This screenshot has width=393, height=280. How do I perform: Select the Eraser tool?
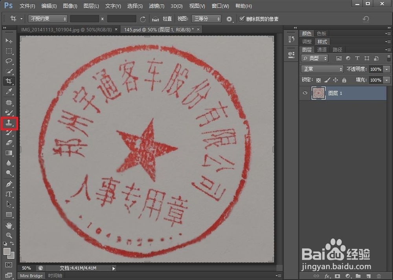point(9,143)
